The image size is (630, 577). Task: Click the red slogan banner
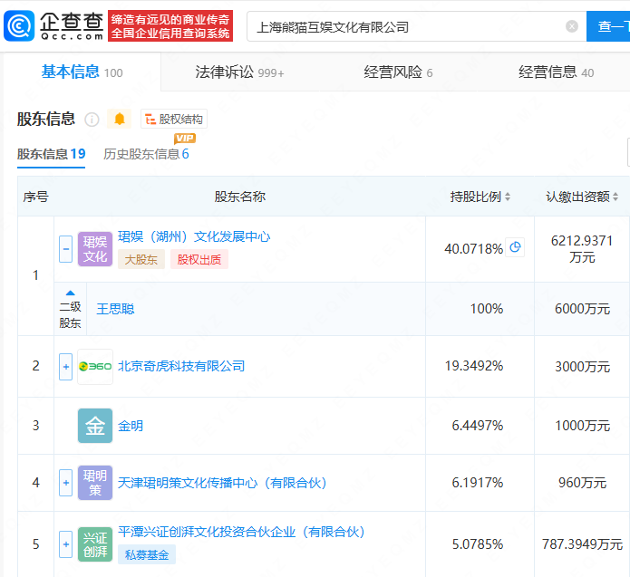tap(170, 26)
